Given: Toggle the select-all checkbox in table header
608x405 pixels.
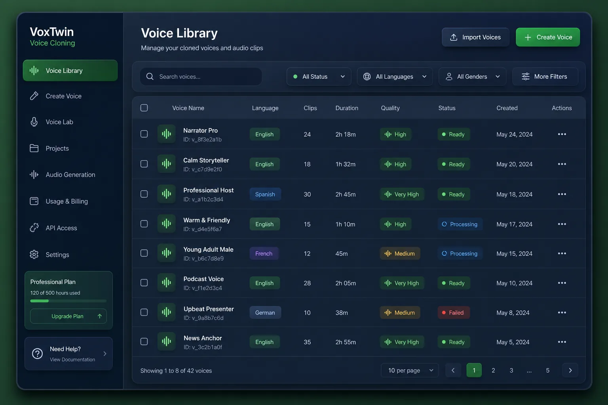Looking at the screenshot, I should (144, 108).
